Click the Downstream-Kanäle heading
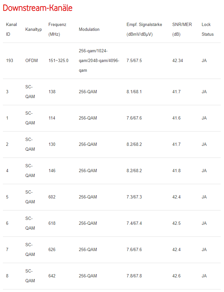224x292 pixels. click(x=37, y=8)
